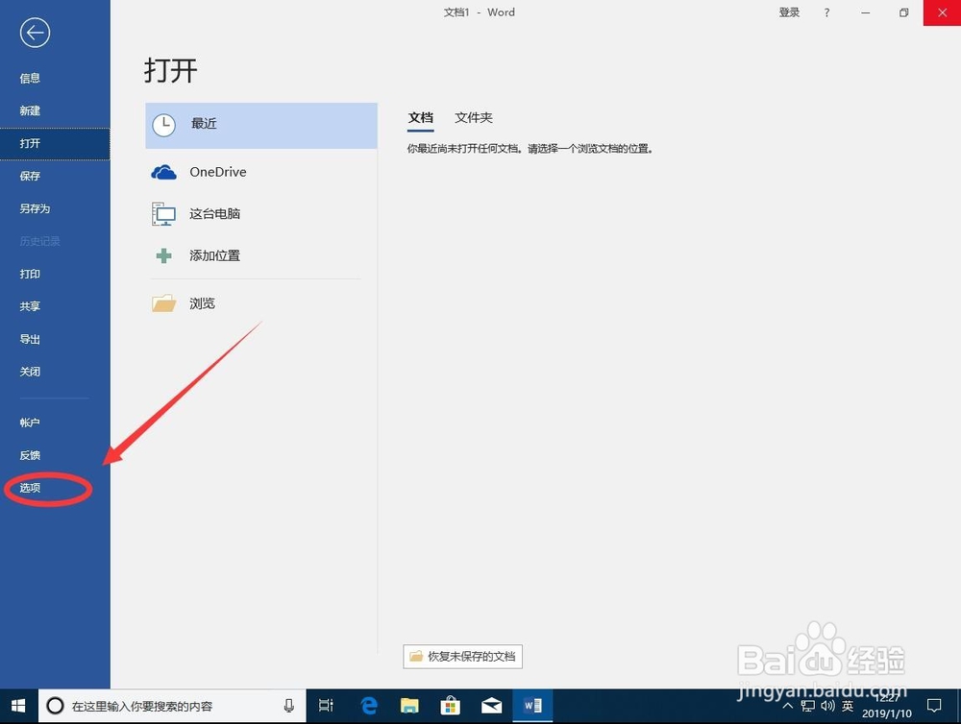Open Microsoft Store from taskbar

[451, 707]
